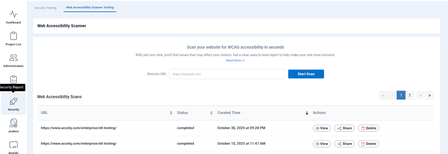Viewport: 448px width, 154px height.
Task: Sort scans by Status column arrows
Action: point(211,113)
